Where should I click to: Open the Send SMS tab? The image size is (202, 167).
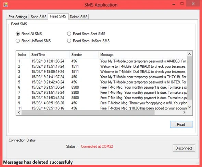pos(39,17)
